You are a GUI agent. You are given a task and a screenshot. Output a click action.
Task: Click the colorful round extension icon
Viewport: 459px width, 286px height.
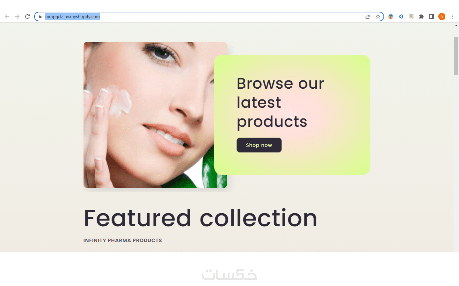click(x=391, y=17)
